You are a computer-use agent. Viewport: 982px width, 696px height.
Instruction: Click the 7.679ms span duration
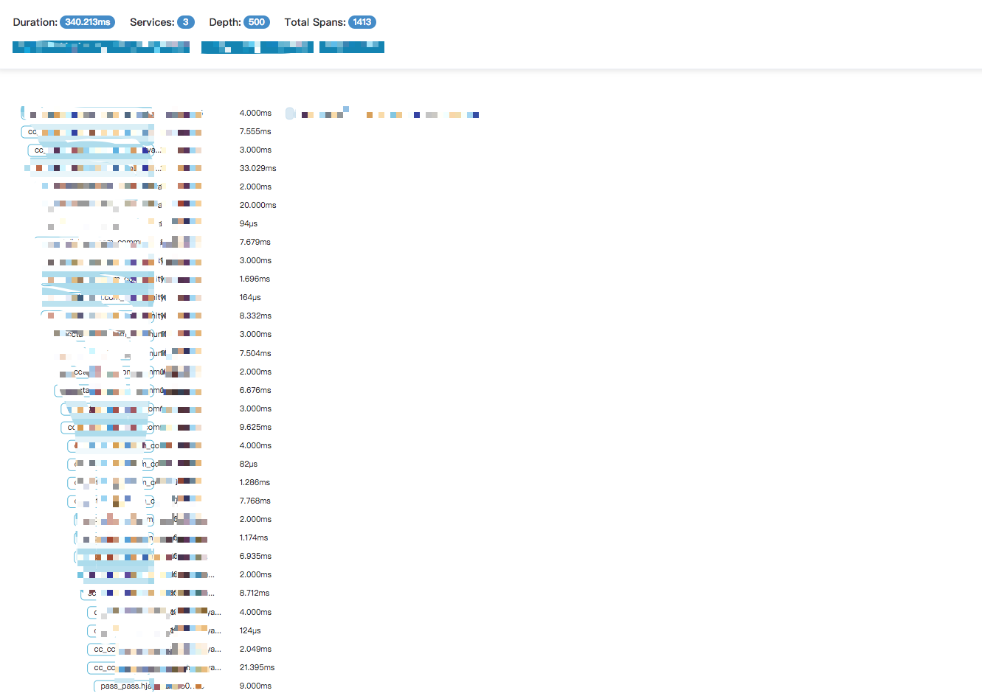point(255,242)
